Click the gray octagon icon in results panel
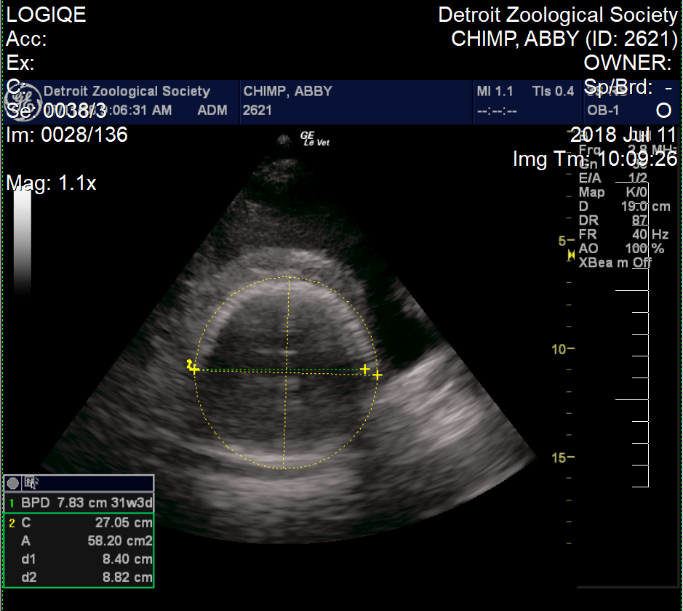Viewport: 683px width, 611px height. click(12, 483)
